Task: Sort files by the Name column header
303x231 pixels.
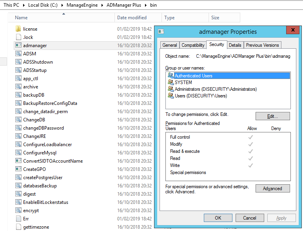Action: tap(62, 18)
